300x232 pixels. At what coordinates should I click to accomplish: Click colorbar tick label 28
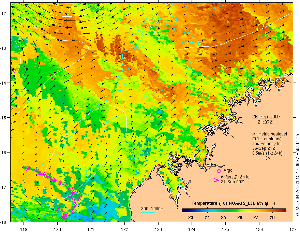(x=272, y=217)
